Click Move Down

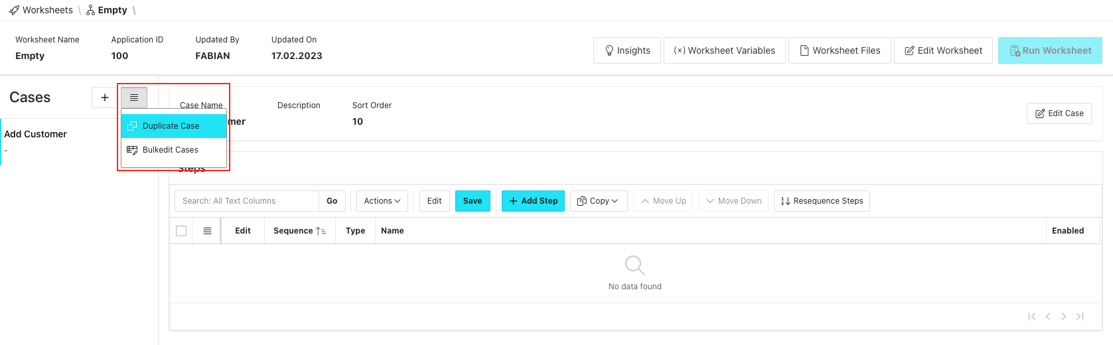(x=733, y=201)
